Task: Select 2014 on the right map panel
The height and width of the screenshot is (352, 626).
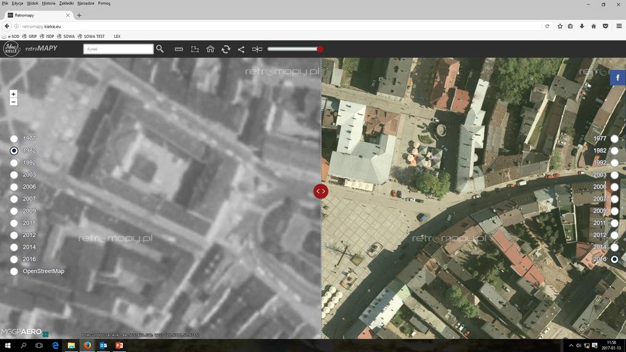Action: tap(614, 247)
